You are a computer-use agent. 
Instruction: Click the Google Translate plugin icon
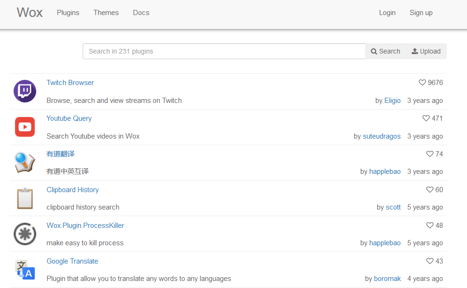[x=24, y=270]
